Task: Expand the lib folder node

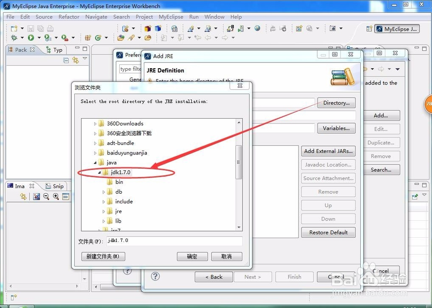Action: coord(104,221)
